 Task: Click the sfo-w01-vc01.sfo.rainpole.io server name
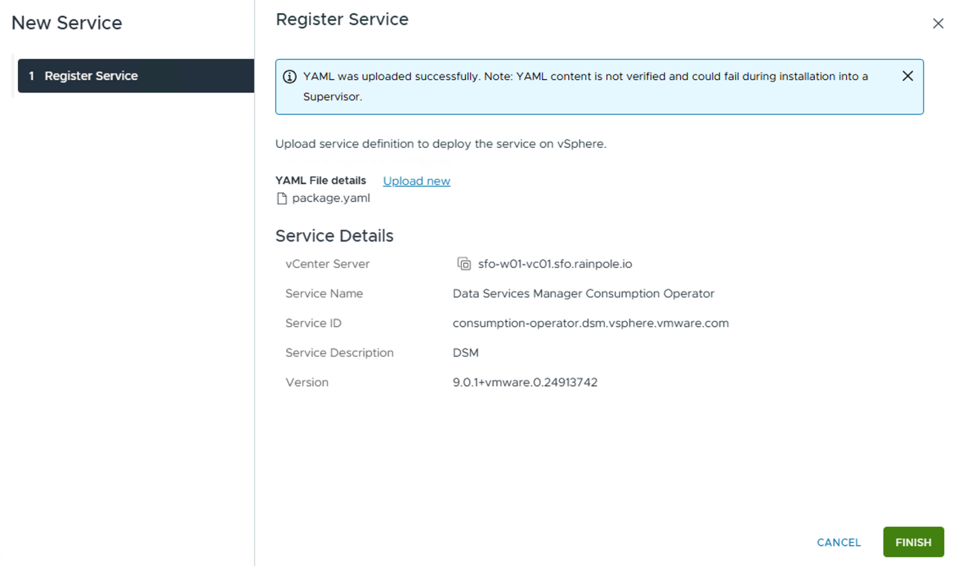[555, 264]
